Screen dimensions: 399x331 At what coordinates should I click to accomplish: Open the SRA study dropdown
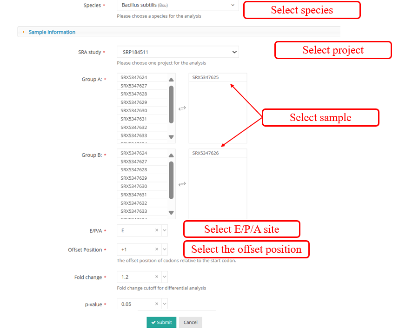point(177,52)
